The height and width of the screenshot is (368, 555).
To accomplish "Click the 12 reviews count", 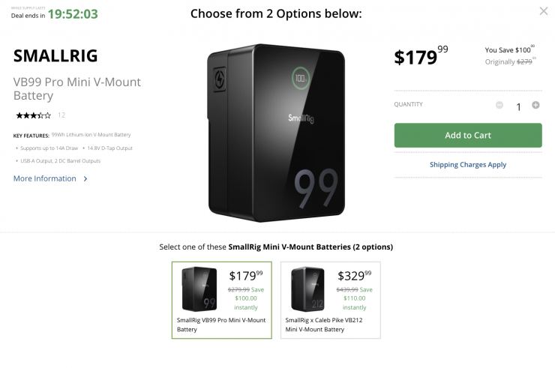I will pyautogui.click(x=61, y=115).
